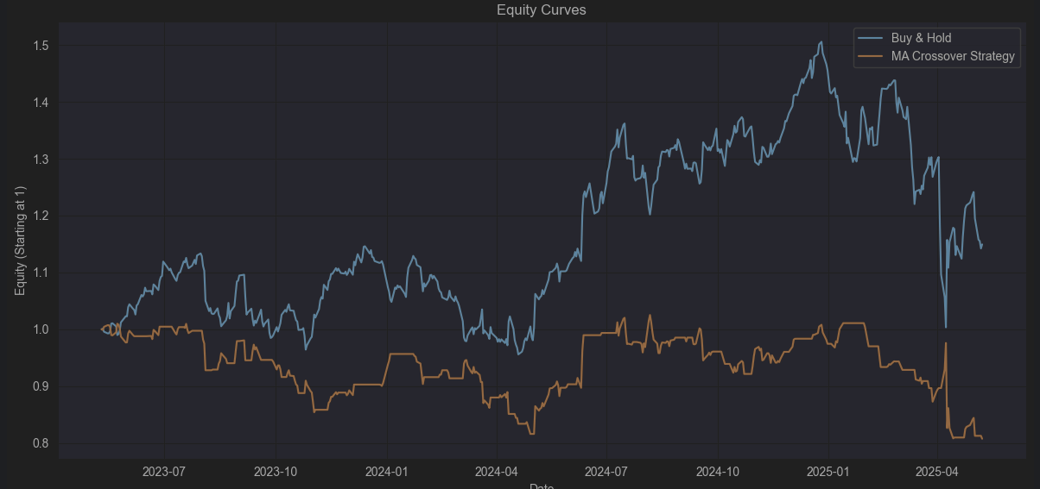This screenshot has height=489, width=1040.
Task: Click the y-axis tick value 0.8
Action: point(41,443)
